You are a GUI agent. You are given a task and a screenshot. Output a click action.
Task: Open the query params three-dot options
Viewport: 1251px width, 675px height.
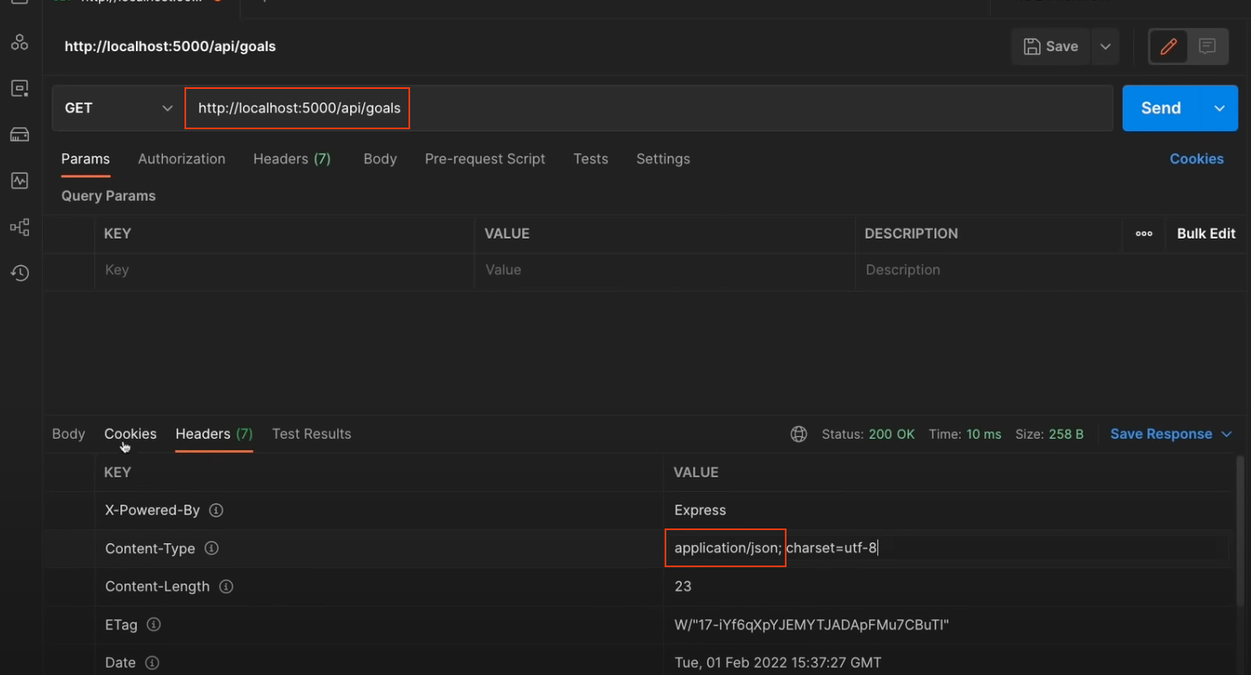[1144, 234]
